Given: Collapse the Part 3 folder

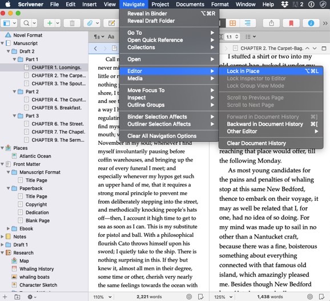Looking at the screenshot, I should pyautogui.click(x=14, y=116).
